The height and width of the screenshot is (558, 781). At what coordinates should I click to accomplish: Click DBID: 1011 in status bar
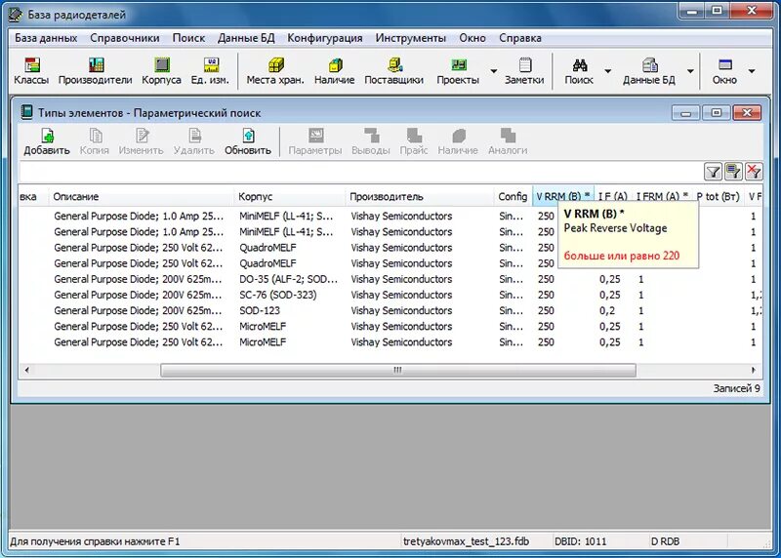[580, 541]
